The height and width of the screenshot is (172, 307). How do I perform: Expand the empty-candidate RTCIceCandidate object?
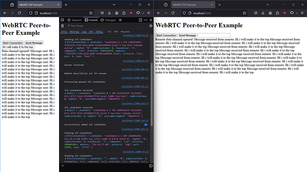(x=66, y=159)
